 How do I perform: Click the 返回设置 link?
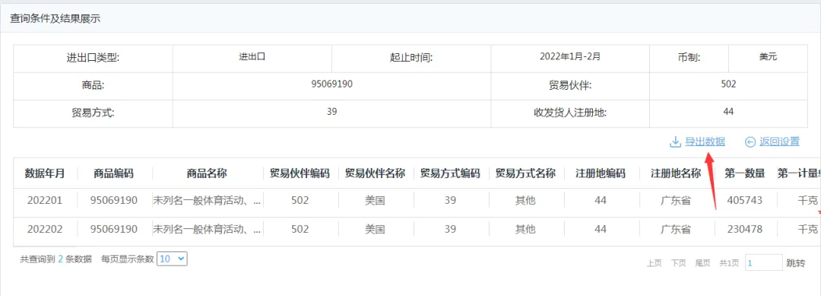(x=780, y=142)
